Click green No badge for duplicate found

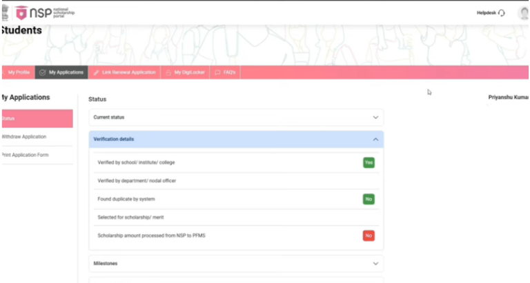(369, 199)
